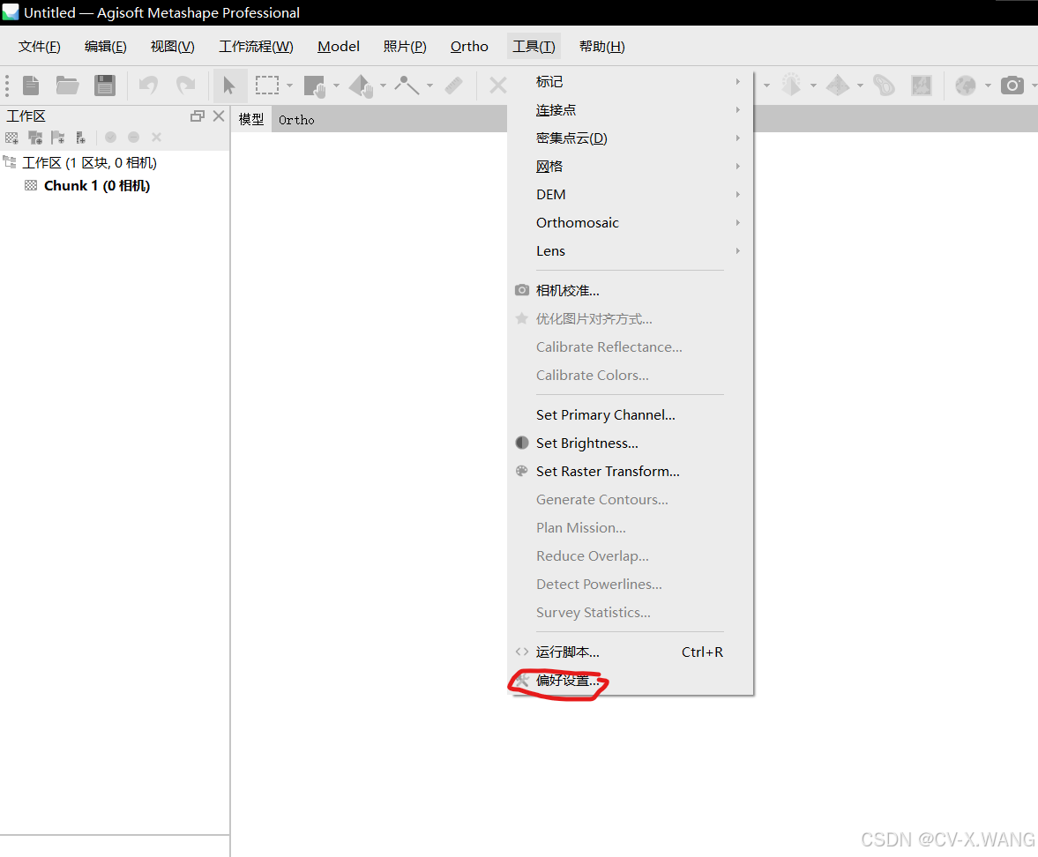1038x857 pixels.
Task: Expand the 密集点云(D) submenu
Action: [x=631, y=138]
